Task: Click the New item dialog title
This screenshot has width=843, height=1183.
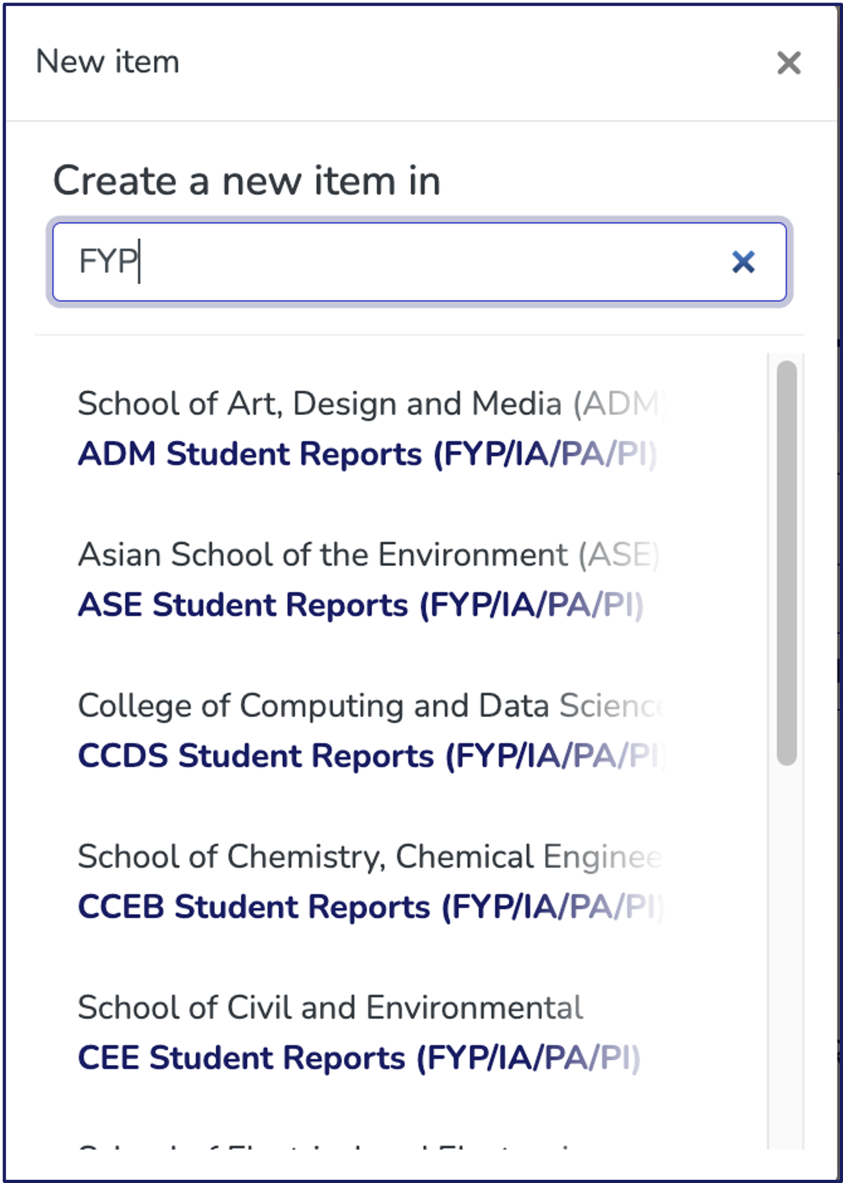Action: [108, 62]
